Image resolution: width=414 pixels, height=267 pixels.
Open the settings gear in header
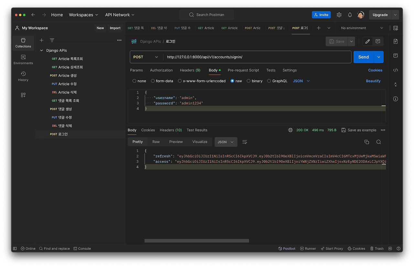339,15
